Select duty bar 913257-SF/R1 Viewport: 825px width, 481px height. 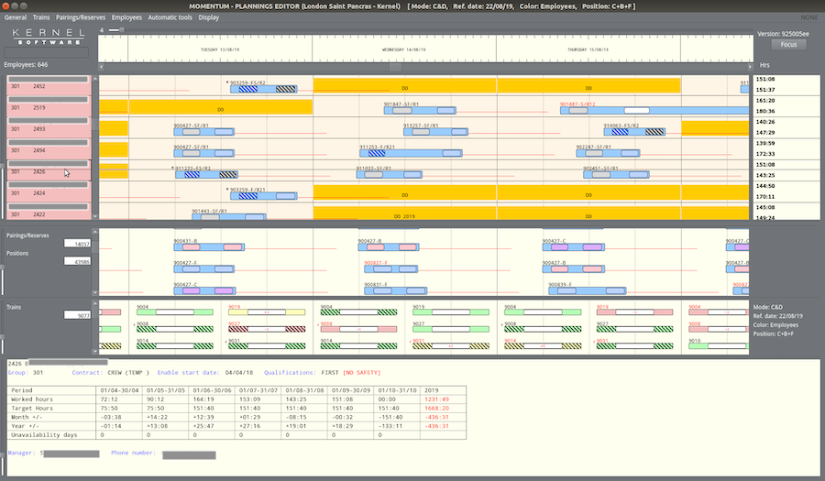(435, 132)
